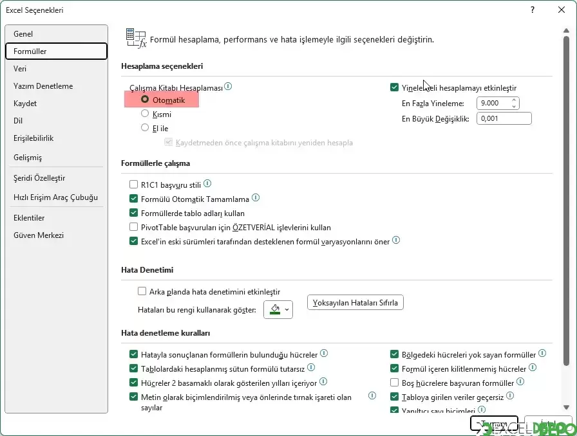Image resolution: width=577 pixels, height=436 pixels.
Task: Open the Eklentiler category
Action: point(56,218)
